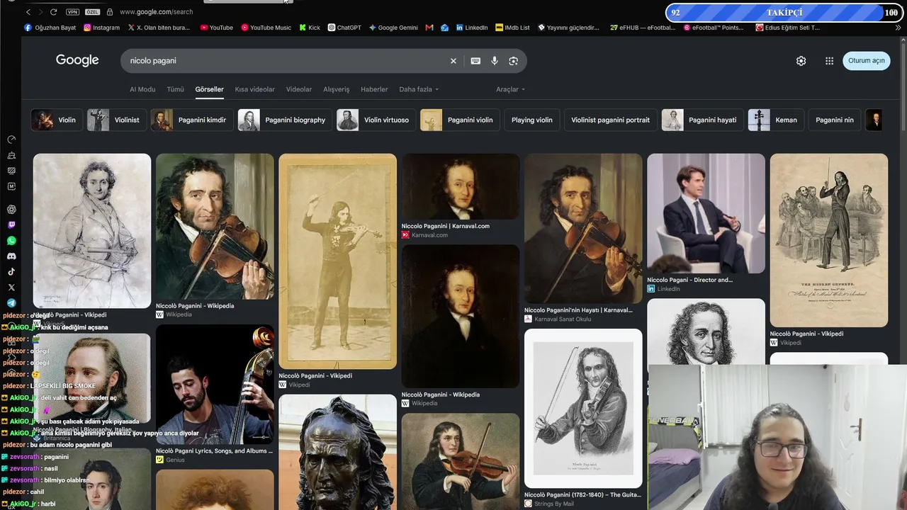Select the Violinist paganini portrait chip
This screenshot has width=907, height=510.
pos(611,120)
